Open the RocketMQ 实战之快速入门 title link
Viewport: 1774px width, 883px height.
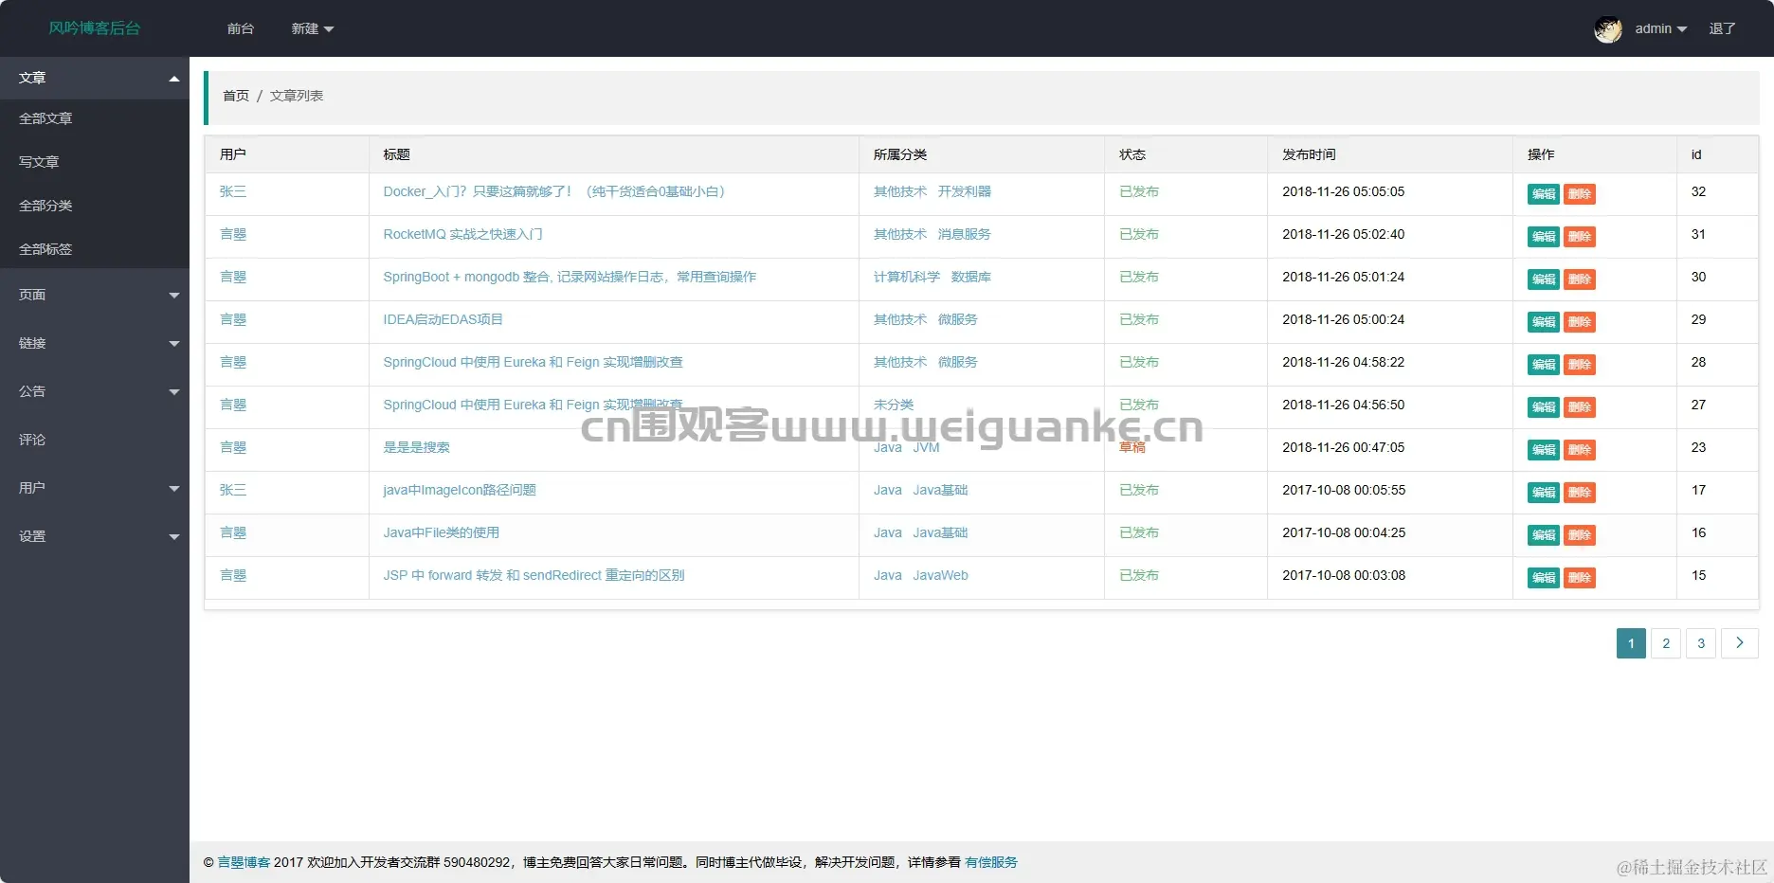point(462,234)
